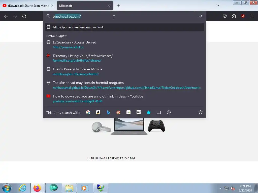
Task: Search bookmarks with star icon
Action: (x=149, y=112)
